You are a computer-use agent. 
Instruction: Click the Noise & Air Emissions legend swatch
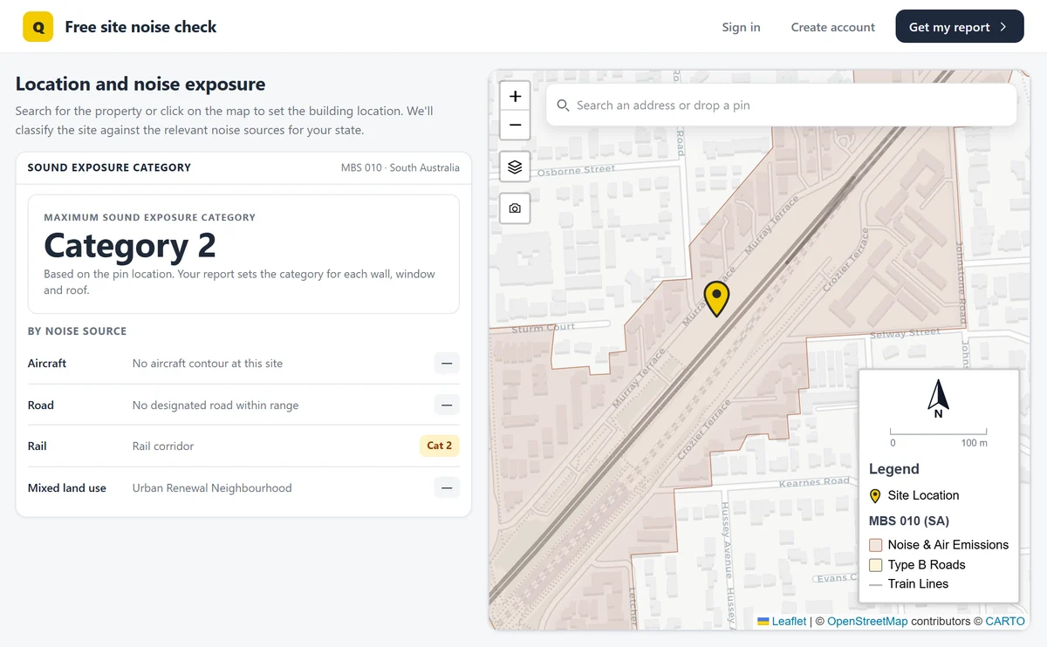coord(876,545)
